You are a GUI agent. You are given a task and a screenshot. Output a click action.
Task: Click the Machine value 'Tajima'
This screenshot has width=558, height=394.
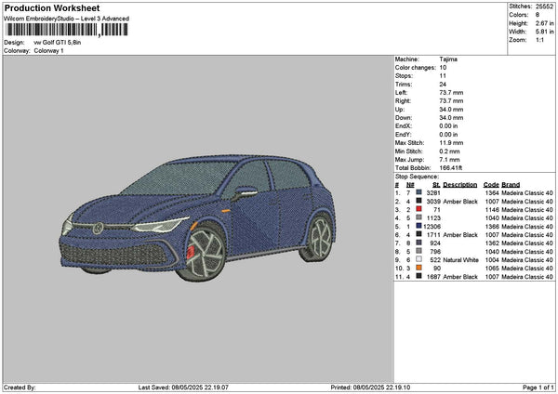pyautogui.click(x=448, y=59)
